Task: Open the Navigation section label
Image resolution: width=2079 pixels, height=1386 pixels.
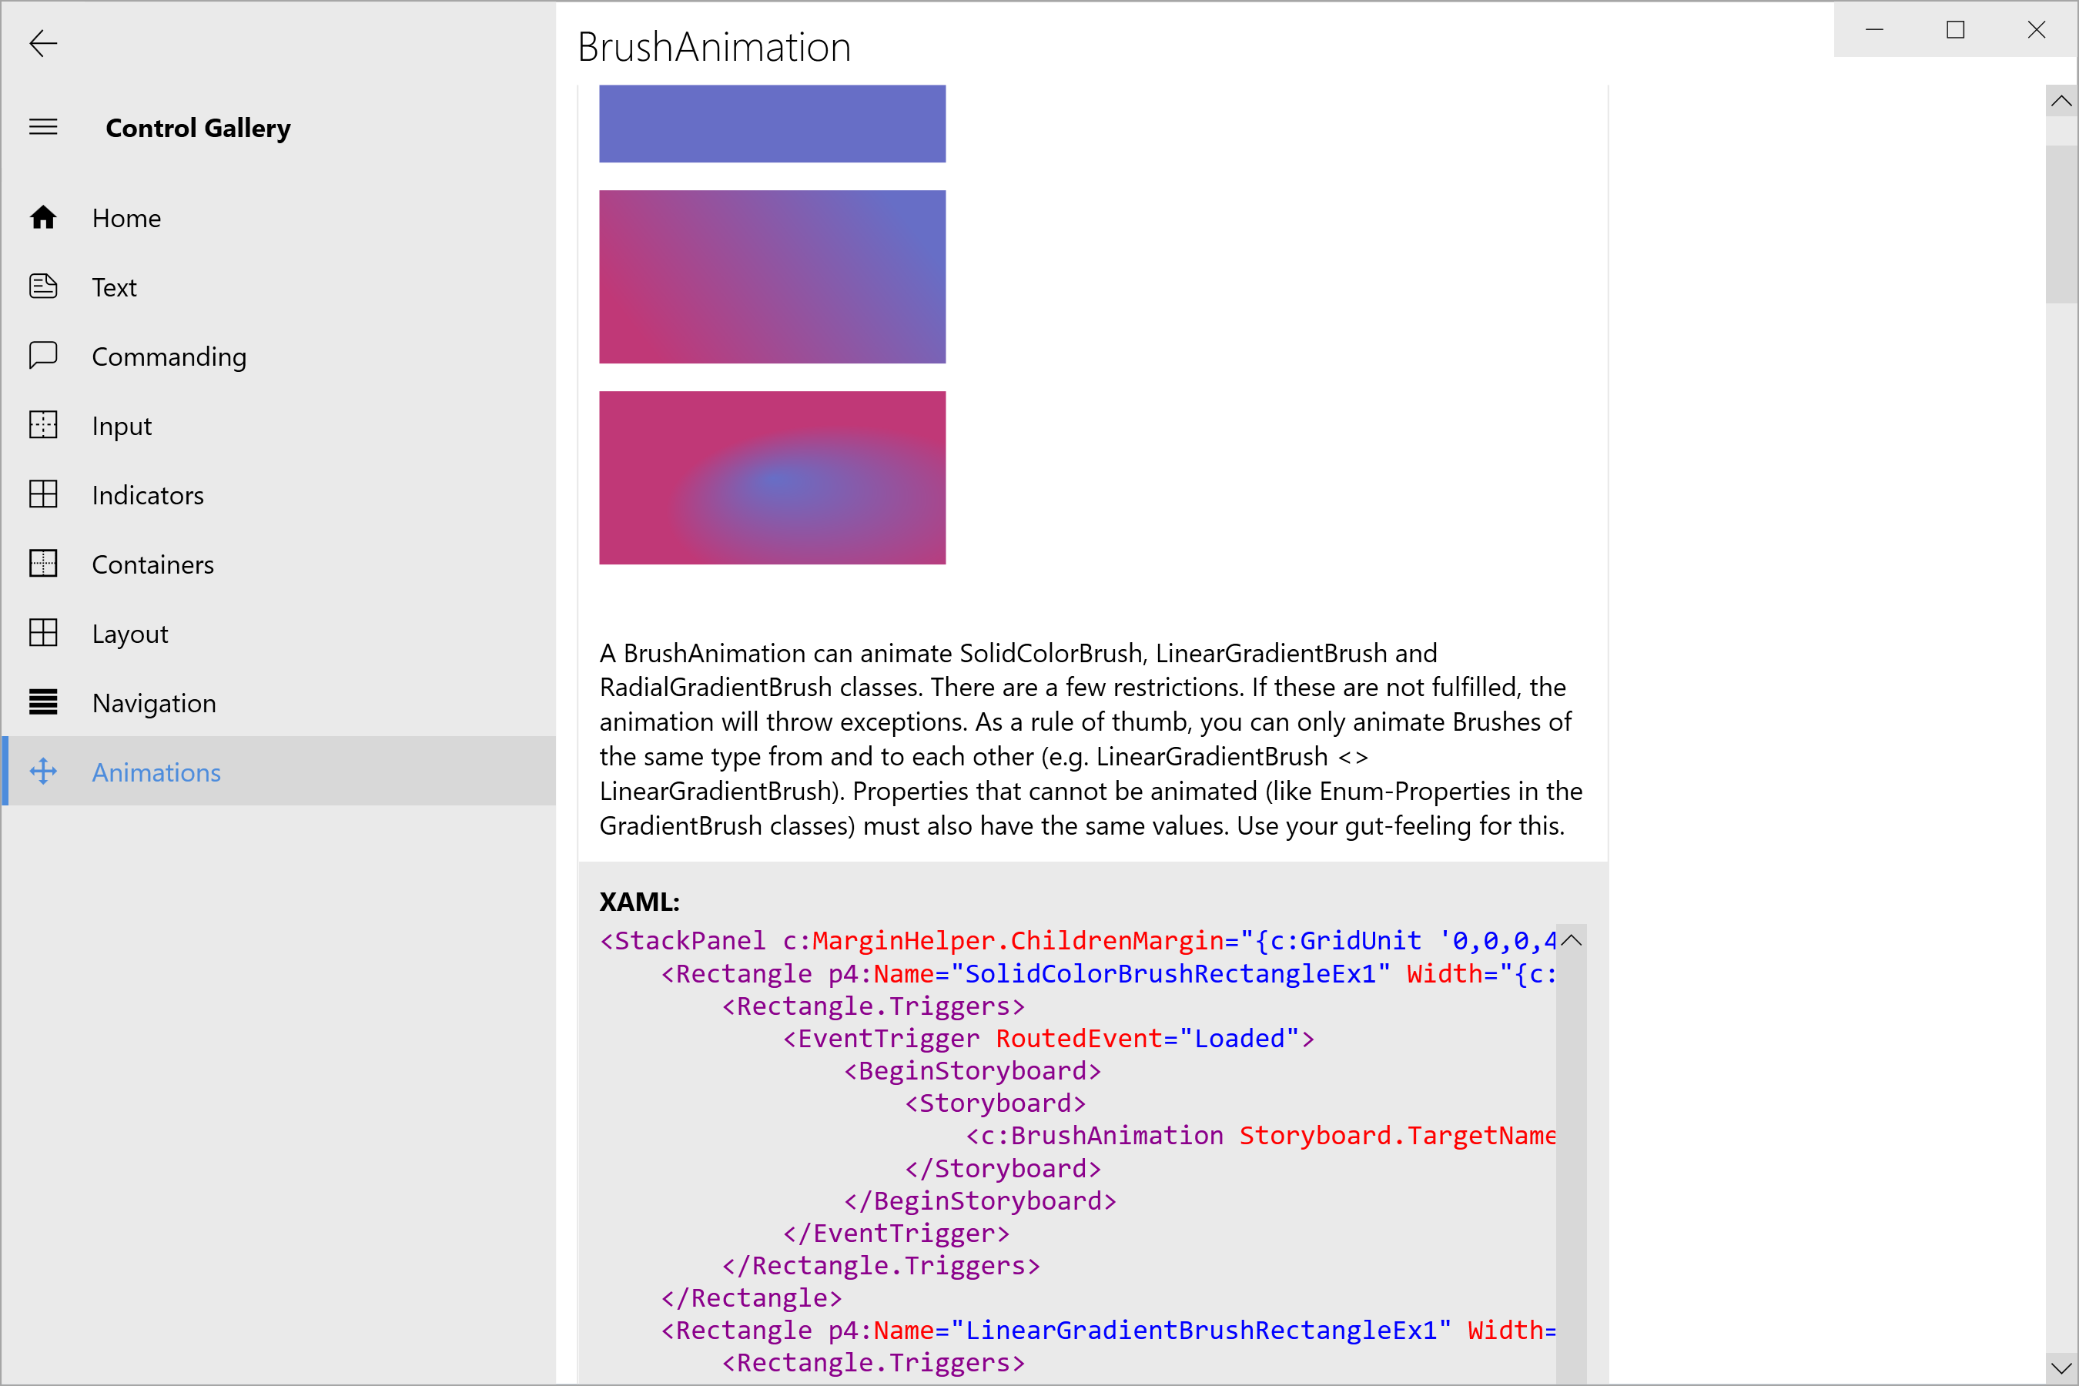Action: point(154,703)
